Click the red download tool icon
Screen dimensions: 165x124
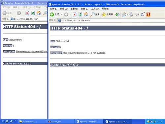click(x=148, y=14)
